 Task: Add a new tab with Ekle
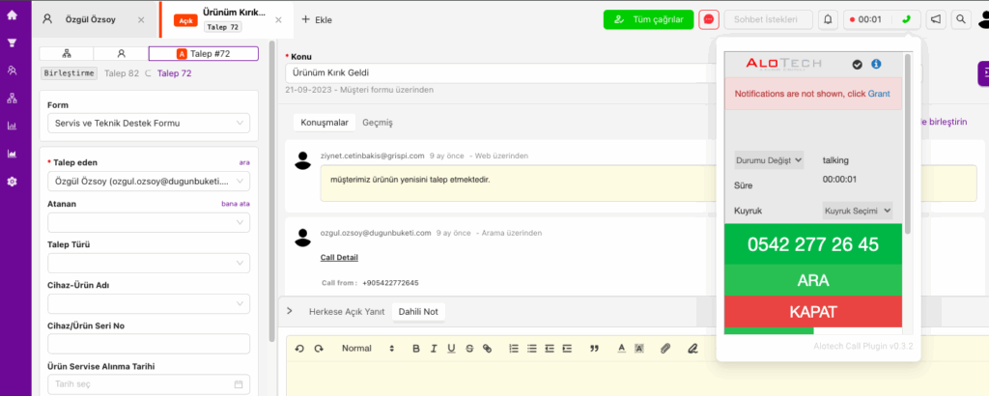click(x=317, y=19)
